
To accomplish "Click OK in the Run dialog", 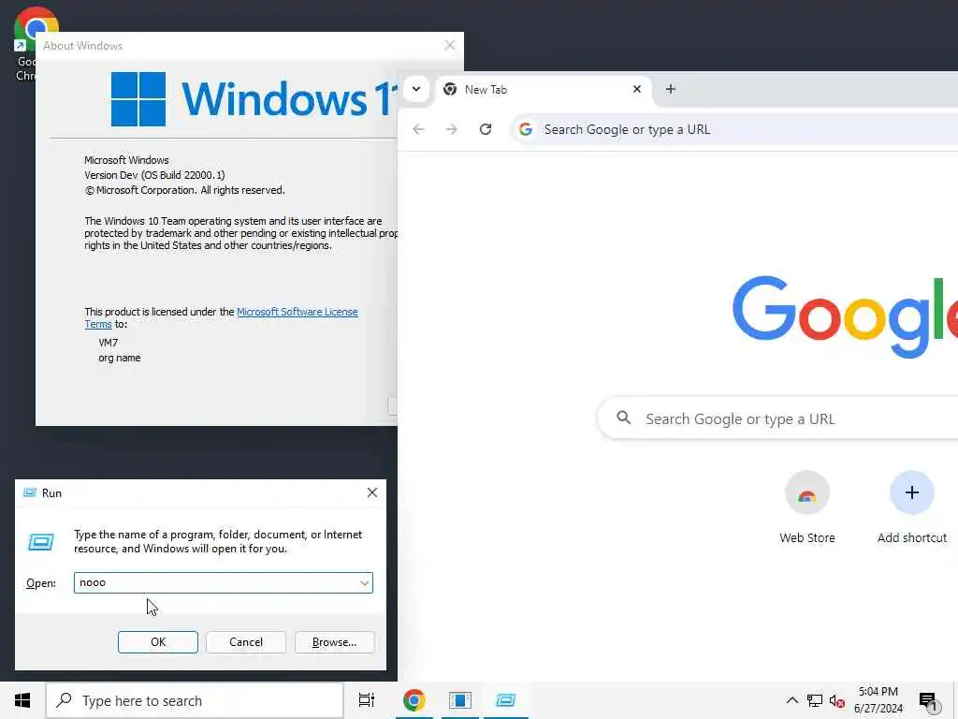I will 157,642.
